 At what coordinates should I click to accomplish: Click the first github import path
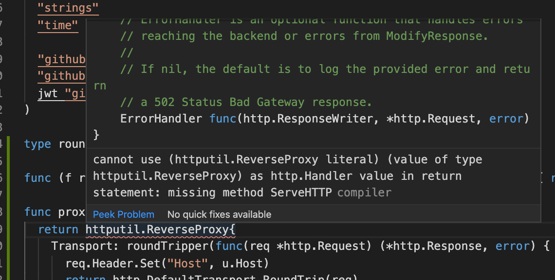[62, 59]
